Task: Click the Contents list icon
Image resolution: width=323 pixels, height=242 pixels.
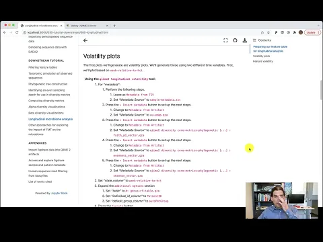Action: 254,40
